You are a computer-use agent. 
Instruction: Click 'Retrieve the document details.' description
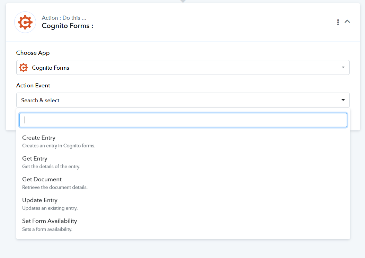tap(55, 187)
